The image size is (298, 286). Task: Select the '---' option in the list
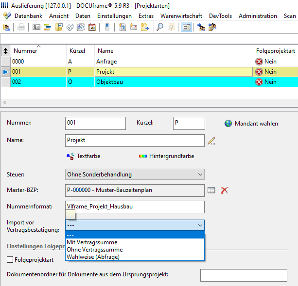pos(135,235)
